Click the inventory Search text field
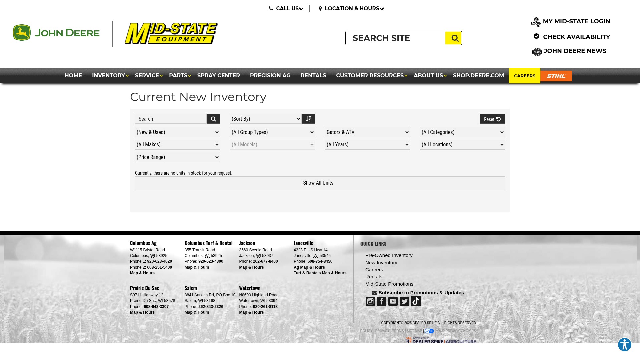The width and height of the screenshot is (640, 360). (x=171, y=119)
